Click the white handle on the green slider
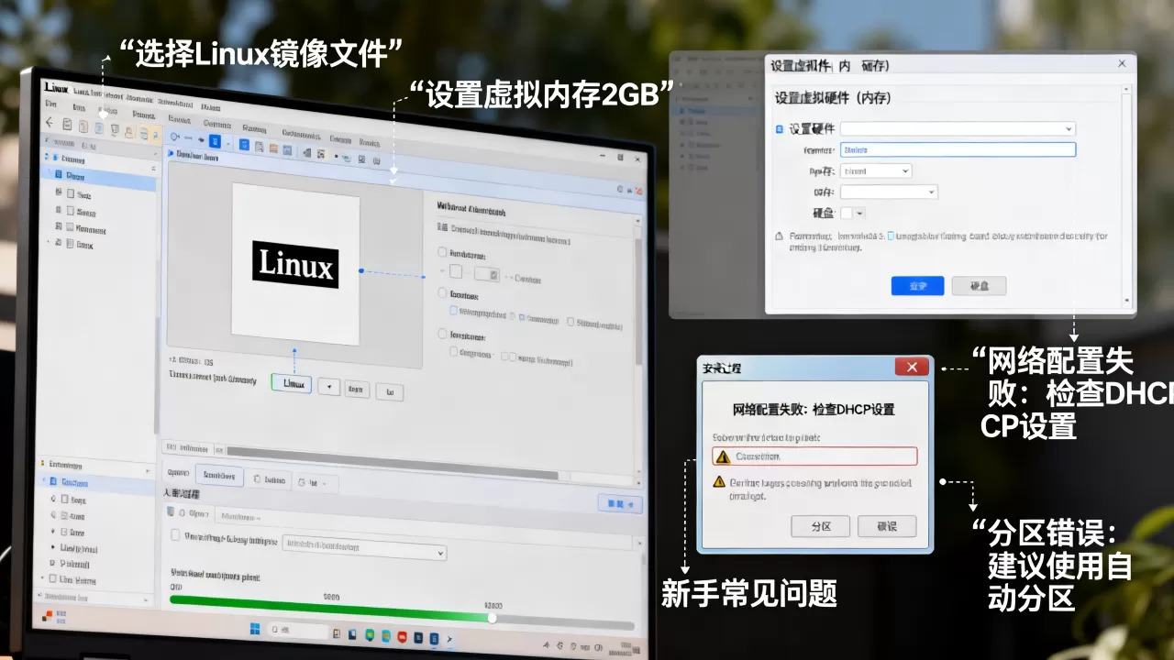Viewport: 1174px width, 660px height. 493,618
